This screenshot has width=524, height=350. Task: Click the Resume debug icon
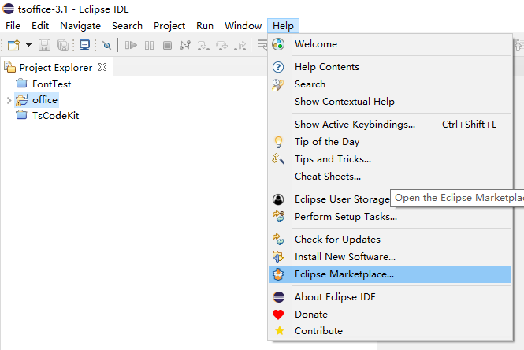(x=131, y=45)
